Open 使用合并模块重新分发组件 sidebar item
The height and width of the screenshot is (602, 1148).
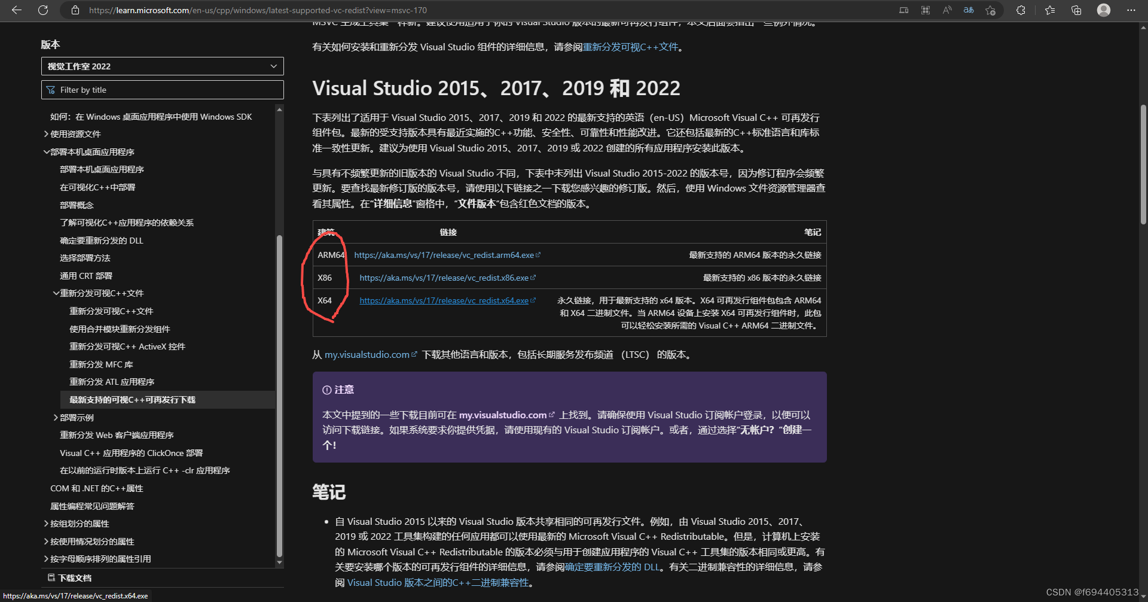[120, 329]
